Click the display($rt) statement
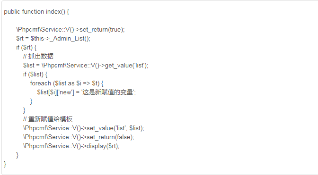The height and width of the screenshot is (175, 318). [71, 146]
